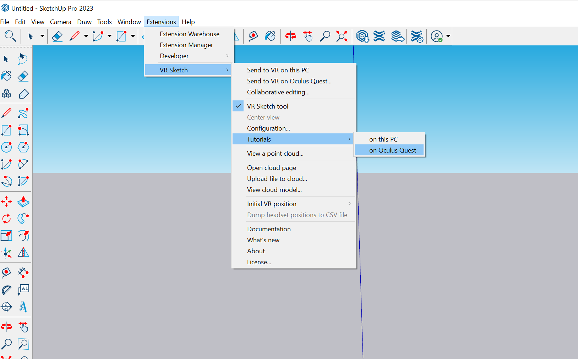Select Send to VR on Oculus Quest...
This screenshot has width=578, height=359.
[294, 81]
